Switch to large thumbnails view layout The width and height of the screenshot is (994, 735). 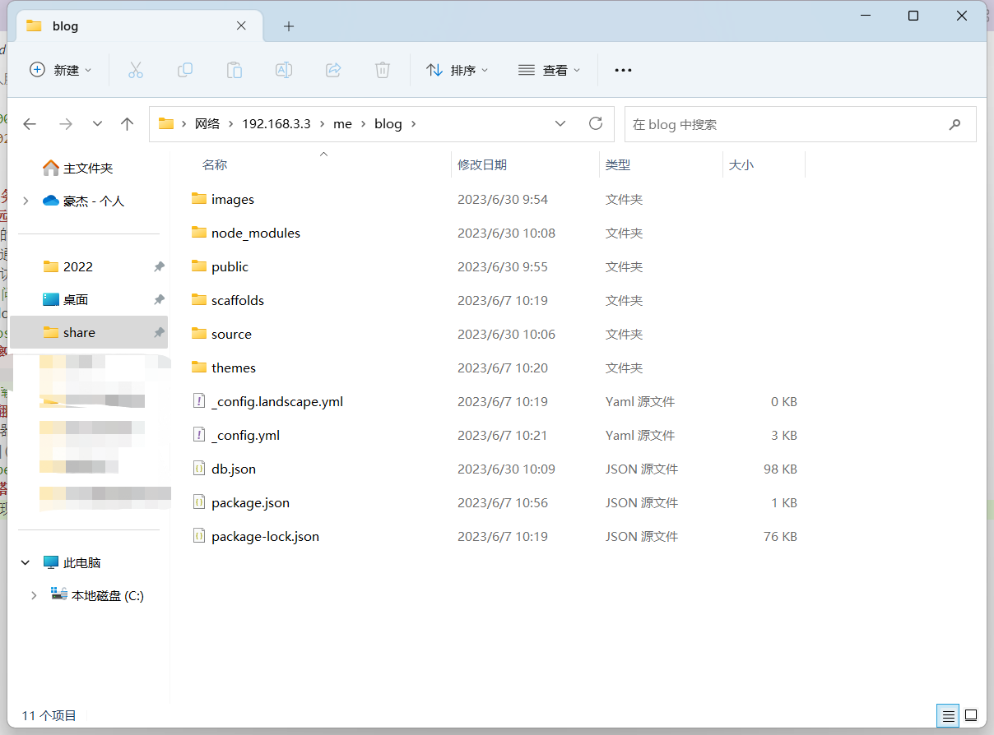971,715
